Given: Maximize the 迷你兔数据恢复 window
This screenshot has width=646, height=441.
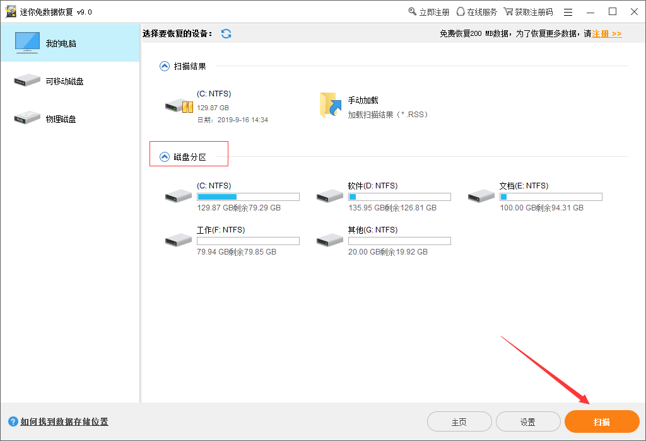Looking at the screenshot, I should tap(613, 11).
